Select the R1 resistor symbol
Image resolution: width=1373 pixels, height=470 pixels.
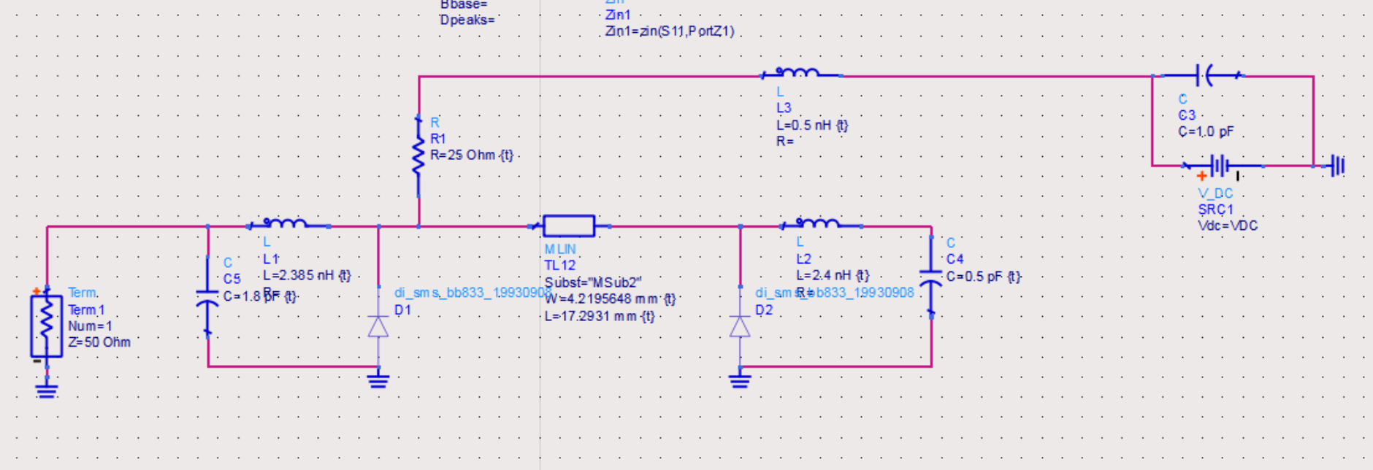point(418,155)
